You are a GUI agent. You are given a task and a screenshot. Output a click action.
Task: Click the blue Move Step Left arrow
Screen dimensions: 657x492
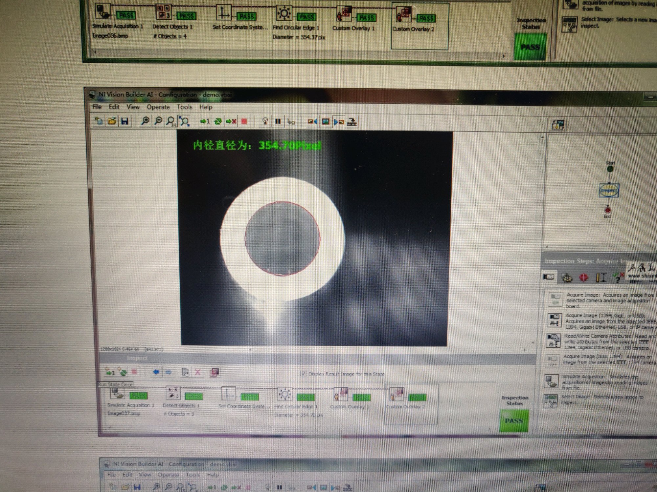click(156, 372)
